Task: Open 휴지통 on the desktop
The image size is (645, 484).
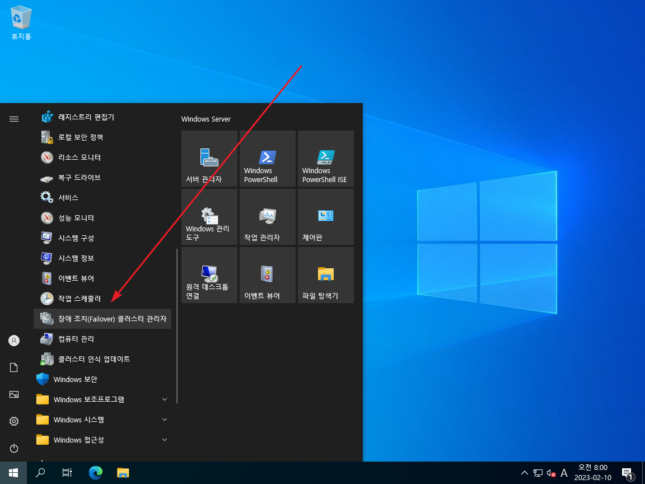Action: [x=21, y=23]
